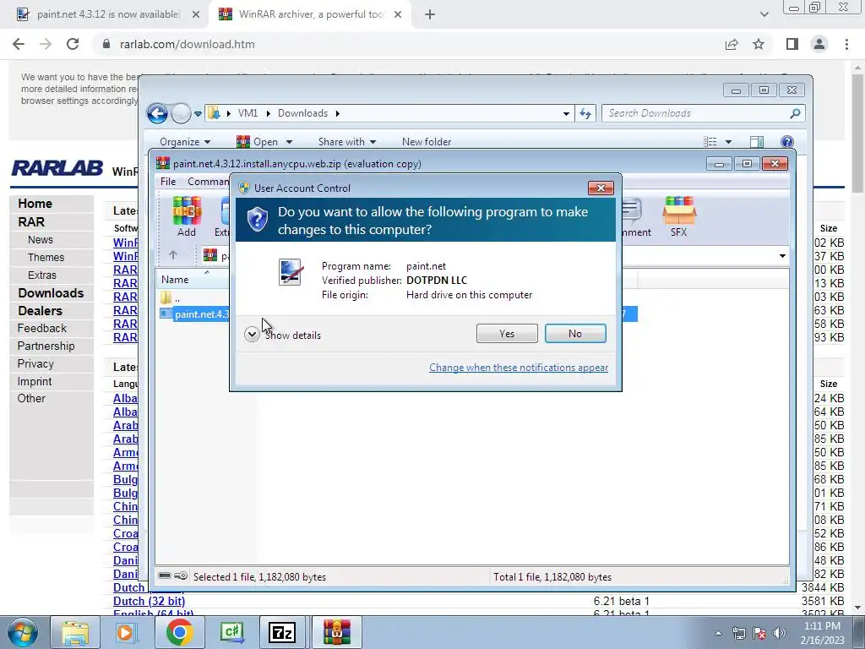Open the WinRAR File menu

[168, 182]
